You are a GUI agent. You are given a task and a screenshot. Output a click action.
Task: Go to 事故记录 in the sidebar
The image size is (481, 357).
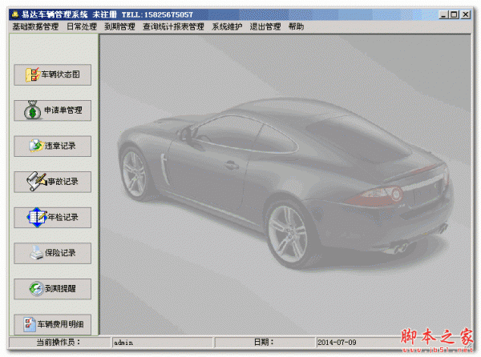click(52, 182)
